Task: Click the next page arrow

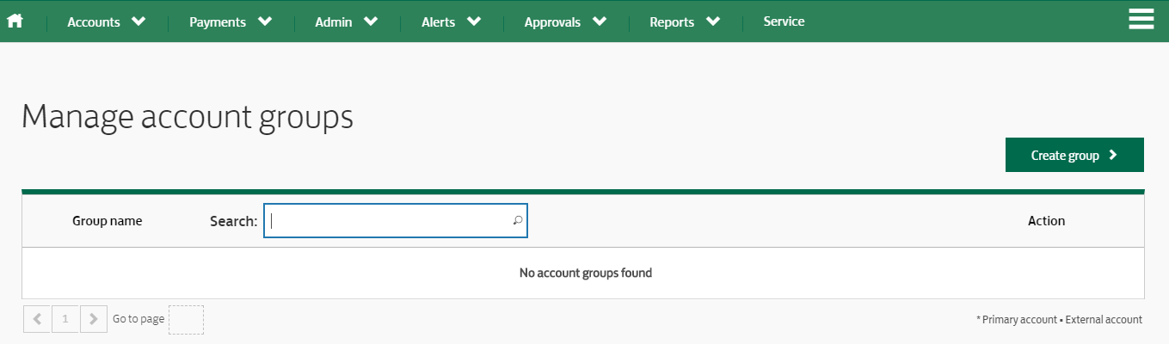Action: (94, 319)
